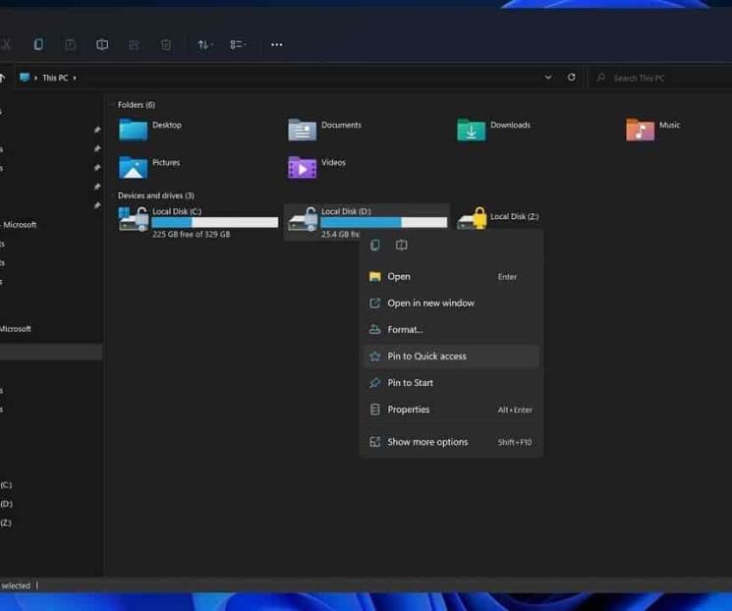Viewport: 732px width, 611px height.
Task: Choose Pin to Start
Action: (451, 383)
